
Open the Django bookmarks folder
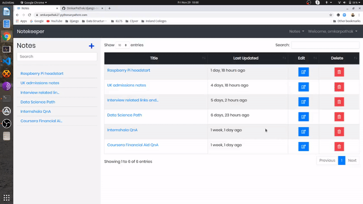coord(72,21)
